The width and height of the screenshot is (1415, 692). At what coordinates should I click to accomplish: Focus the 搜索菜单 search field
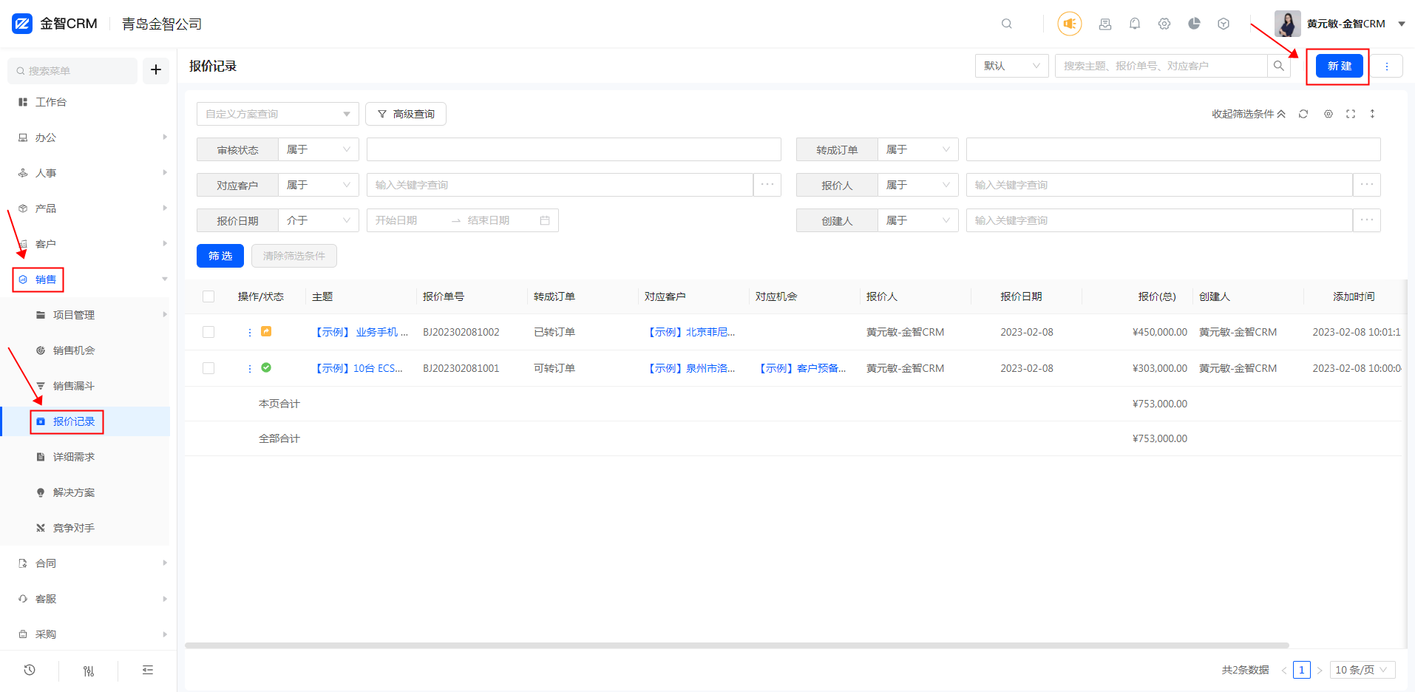point(72,70)
